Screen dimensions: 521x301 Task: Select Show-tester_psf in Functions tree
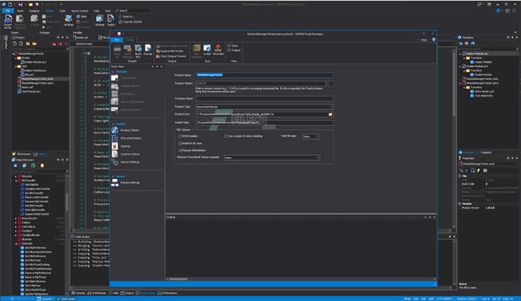[x=484, y=91]
